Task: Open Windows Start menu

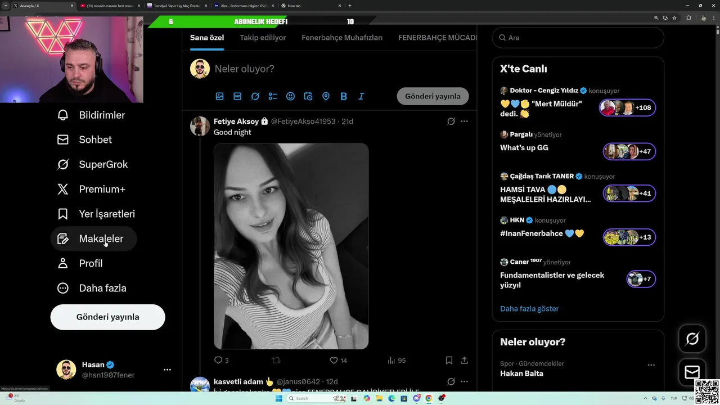Action: pos(278,398)
